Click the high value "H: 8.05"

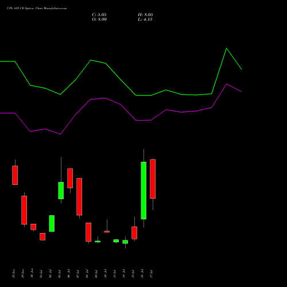(145, 15)
